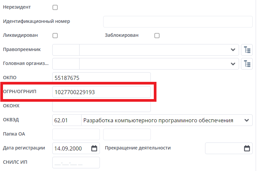Focus the ОКПО field with 55187675
This screenshot has height=171, width=257.
pyautogui.click(x=102, y=78)
